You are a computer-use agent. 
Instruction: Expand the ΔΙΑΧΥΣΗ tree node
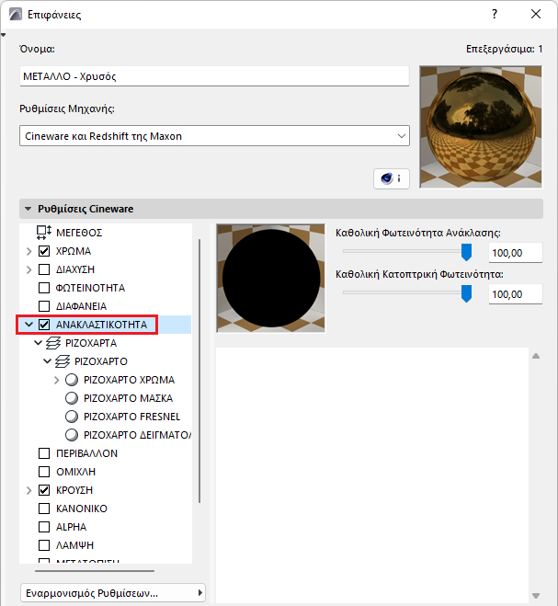pyautogui.click(x=29, y=269)
